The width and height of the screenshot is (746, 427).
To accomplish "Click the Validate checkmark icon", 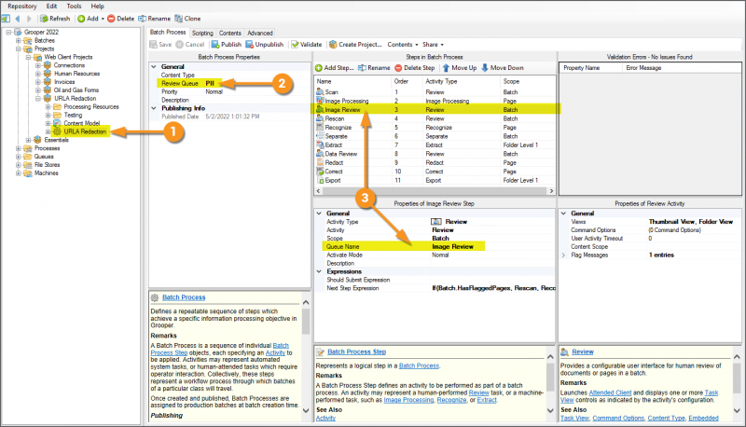I will [295, 44].
